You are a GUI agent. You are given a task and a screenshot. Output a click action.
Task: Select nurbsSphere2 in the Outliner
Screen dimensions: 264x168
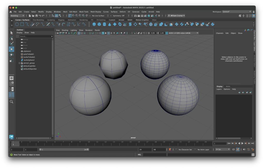pos(29,60)
